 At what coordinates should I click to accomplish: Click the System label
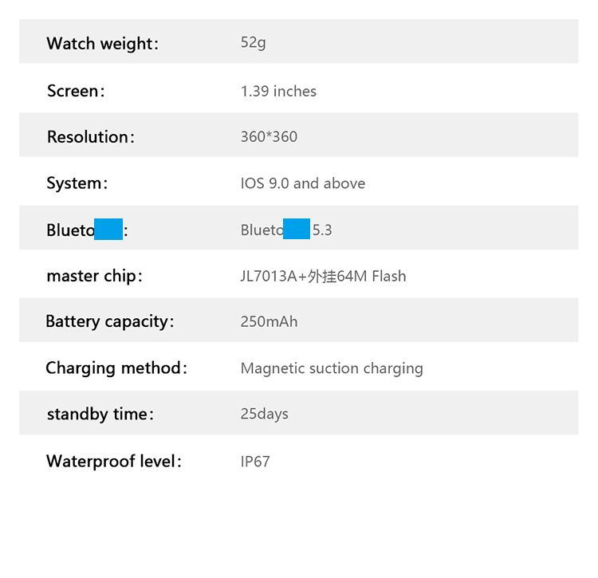click(x=77, y=183)
